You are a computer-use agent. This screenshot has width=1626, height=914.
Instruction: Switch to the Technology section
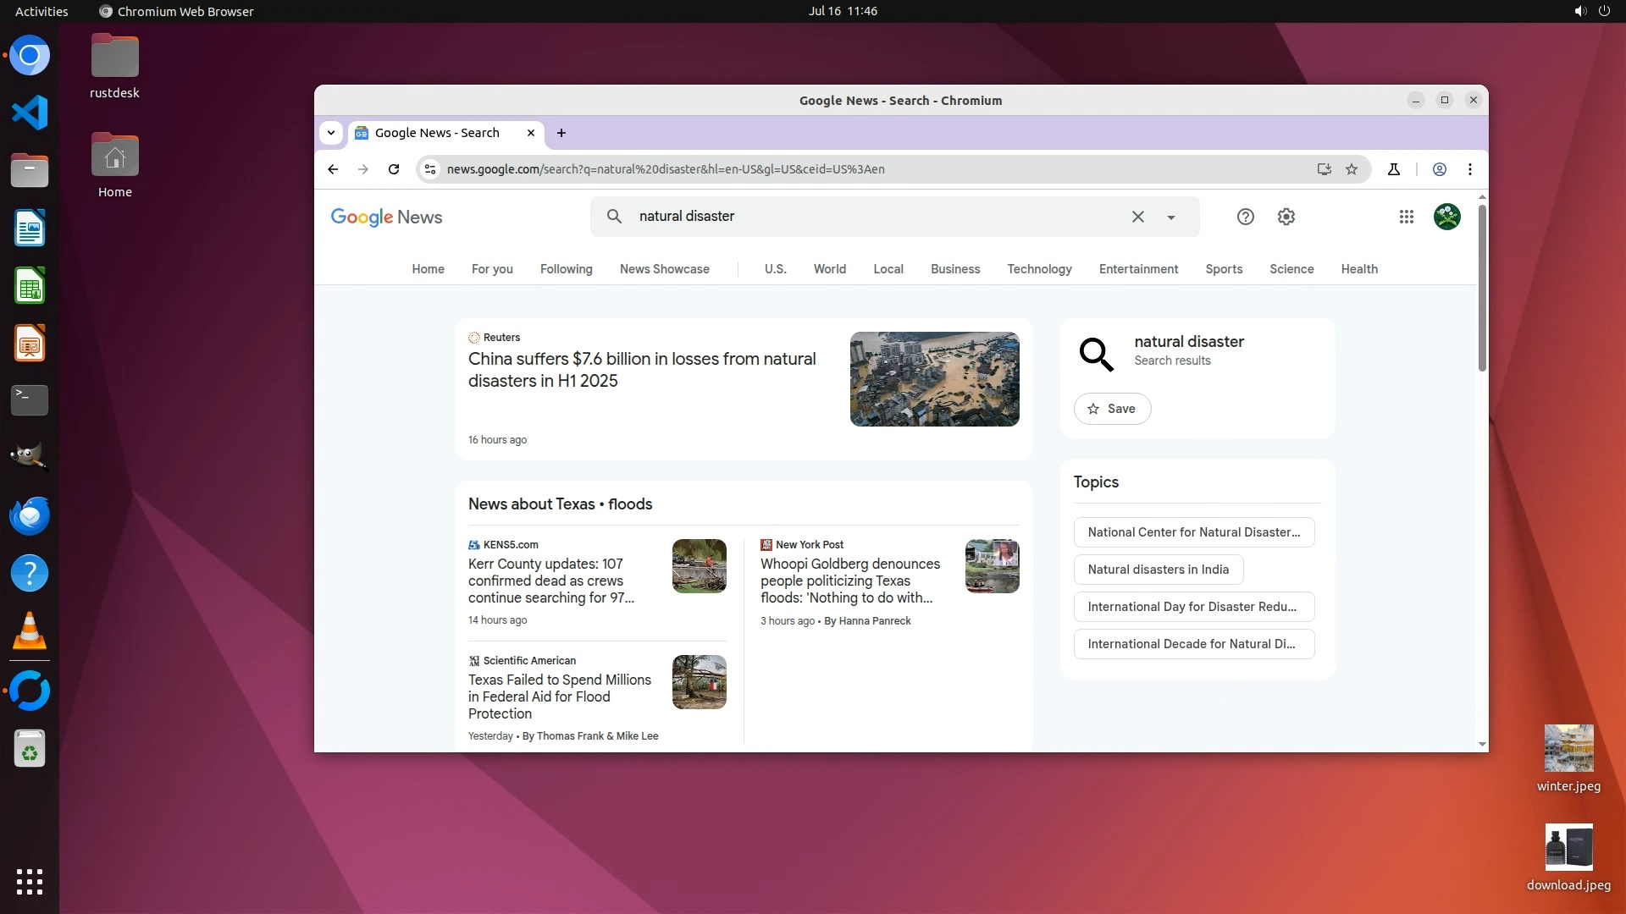click(1039, 269)
